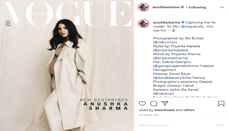Save post with bookmark icon
Image resolution: width=228 pixels, height=131 pixels.
point(221,103)
